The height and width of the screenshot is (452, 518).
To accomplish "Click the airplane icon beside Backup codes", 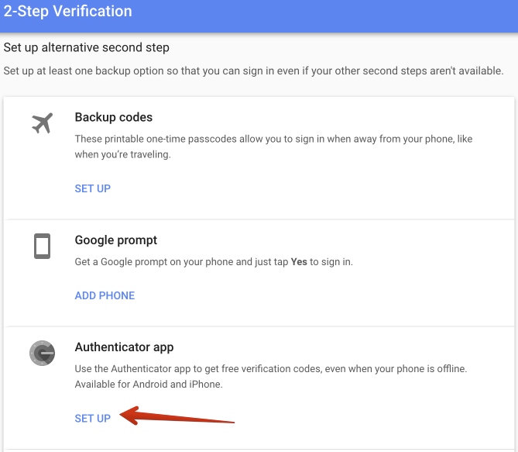I will pos(42,122).
